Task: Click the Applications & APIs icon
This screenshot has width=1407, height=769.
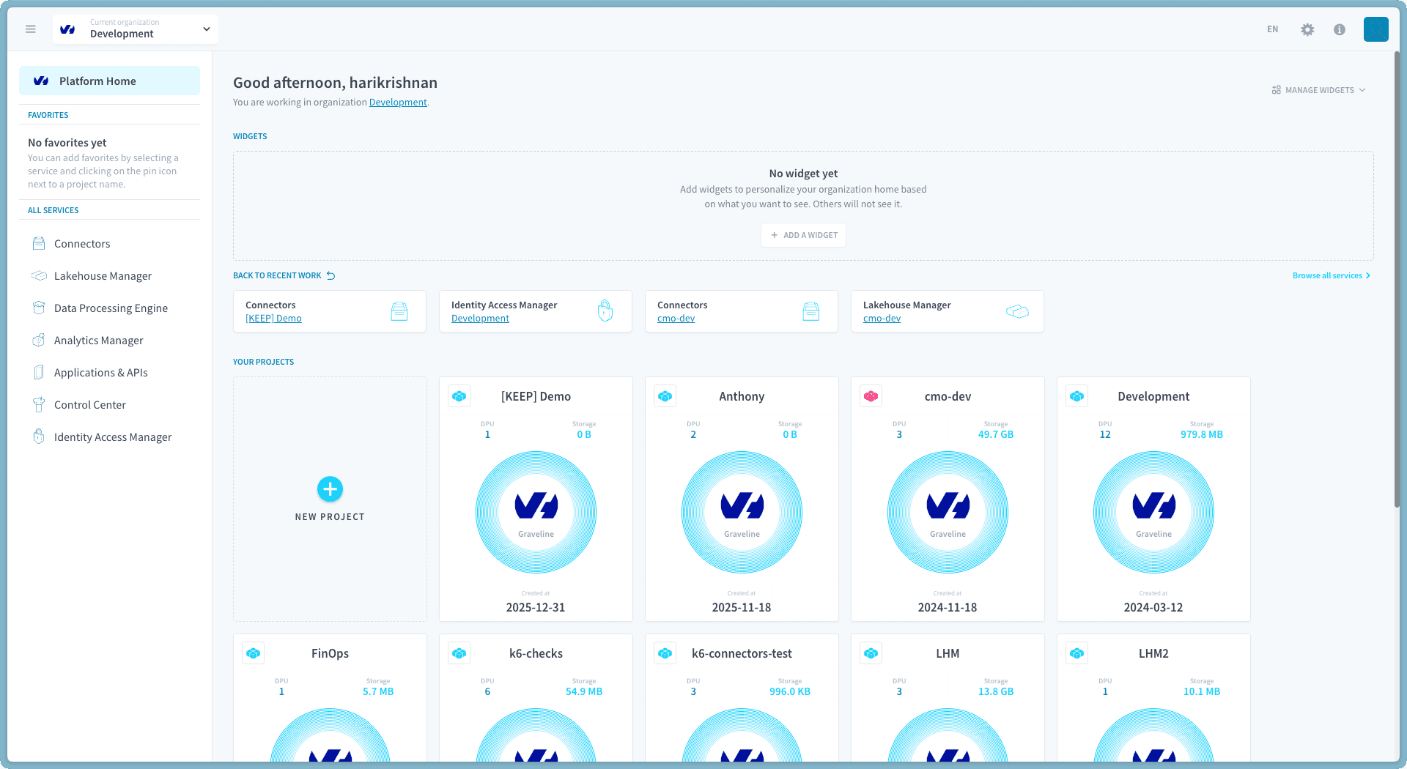Action: coord(39,373)
